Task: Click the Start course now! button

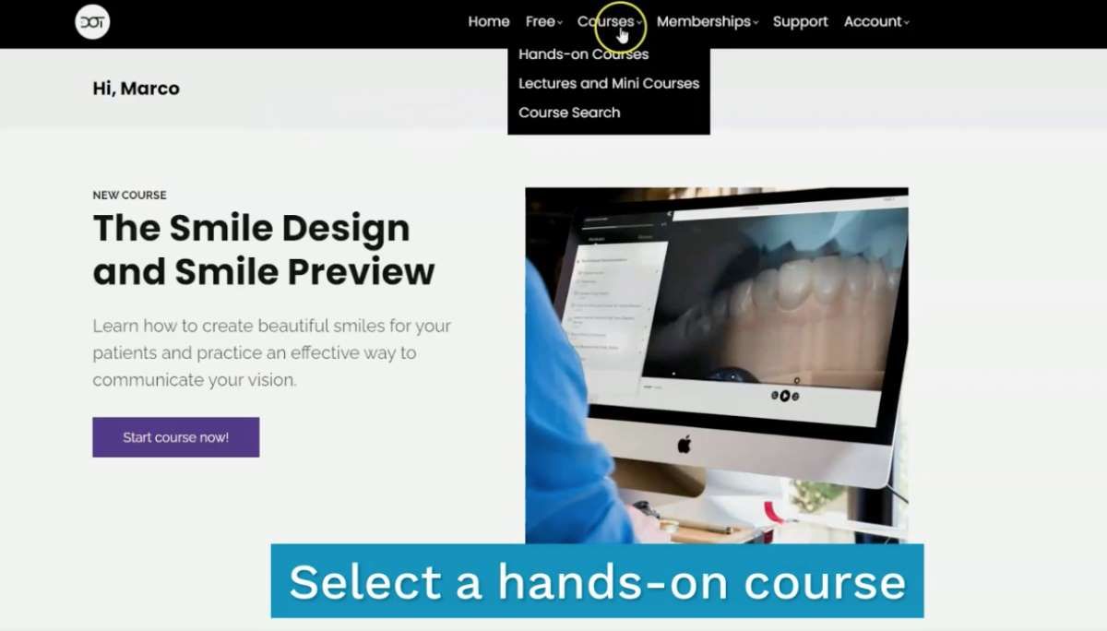Action: (x=175, y=437)
